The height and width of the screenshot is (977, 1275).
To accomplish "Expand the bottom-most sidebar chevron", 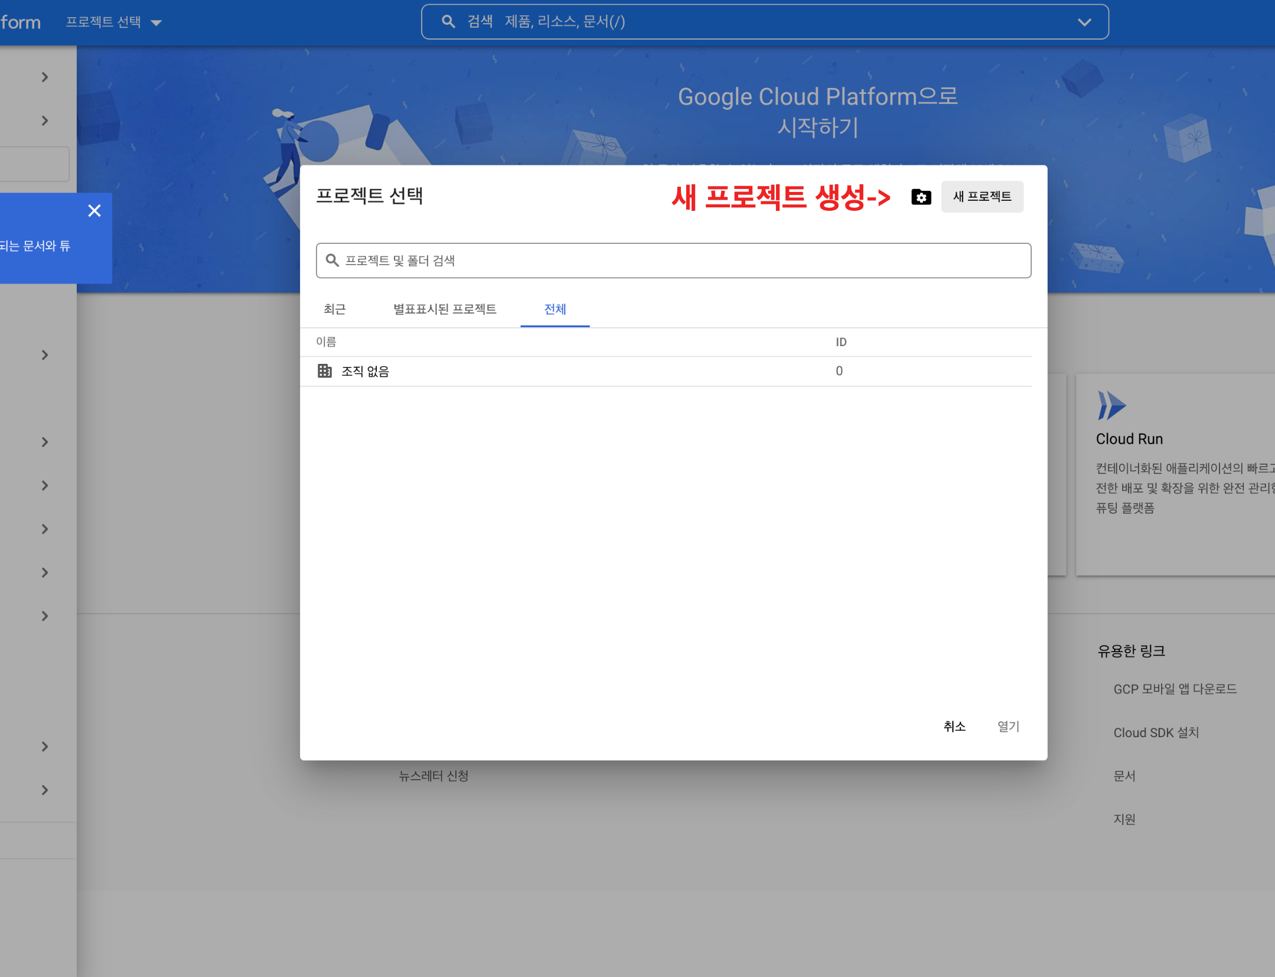I will (x=45, y=790).
